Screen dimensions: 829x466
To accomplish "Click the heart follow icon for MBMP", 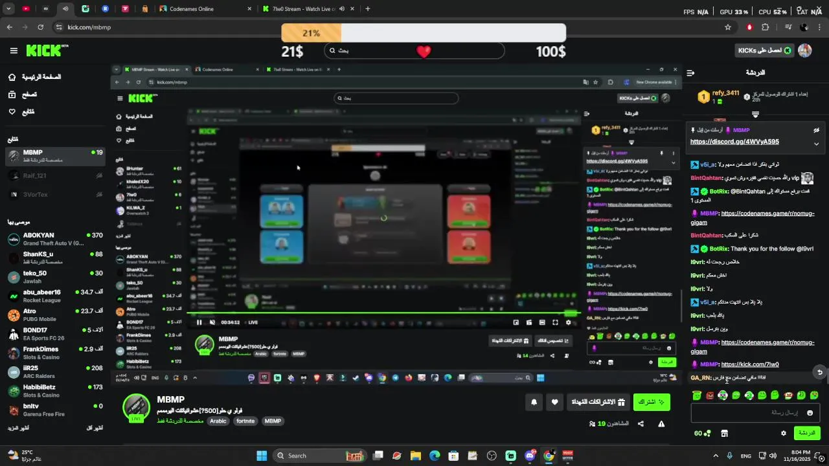I will click(554, 403).
